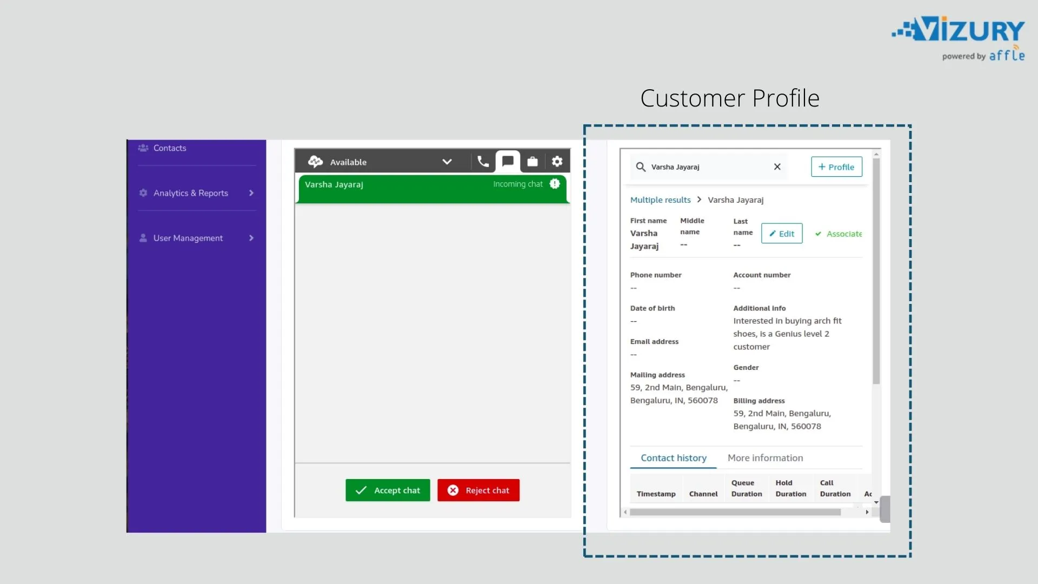Clear the Varsha Jayaraj search text
The image size is (1038, 584).
pyautogui.click(x=777, y=167)
